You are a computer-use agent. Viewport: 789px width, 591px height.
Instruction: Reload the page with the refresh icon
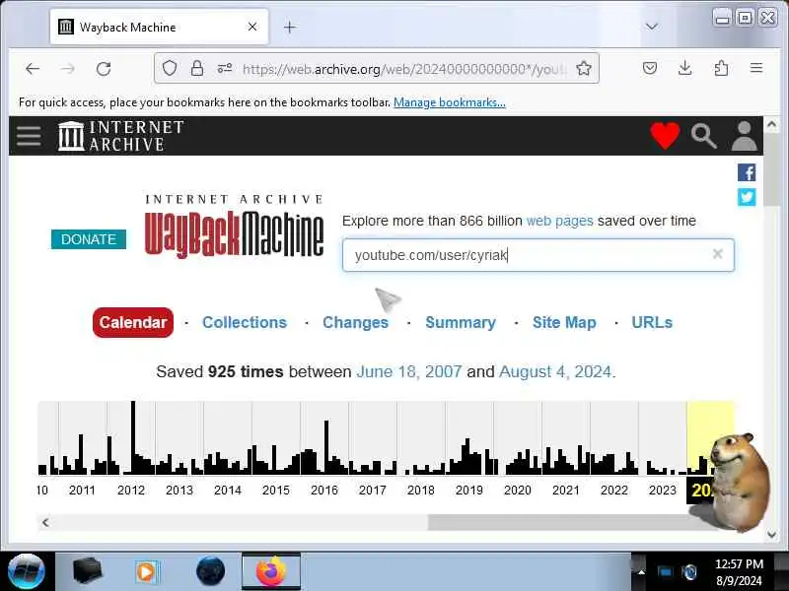[104, 68]
